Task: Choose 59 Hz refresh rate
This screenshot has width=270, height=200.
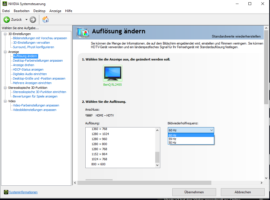Action: pos(191,139)
